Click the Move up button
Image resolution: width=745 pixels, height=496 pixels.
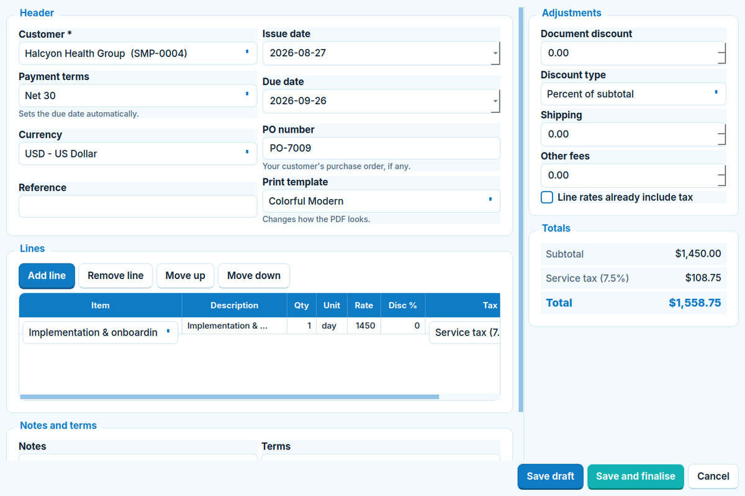pyautogui.click(x=185, y=276)
